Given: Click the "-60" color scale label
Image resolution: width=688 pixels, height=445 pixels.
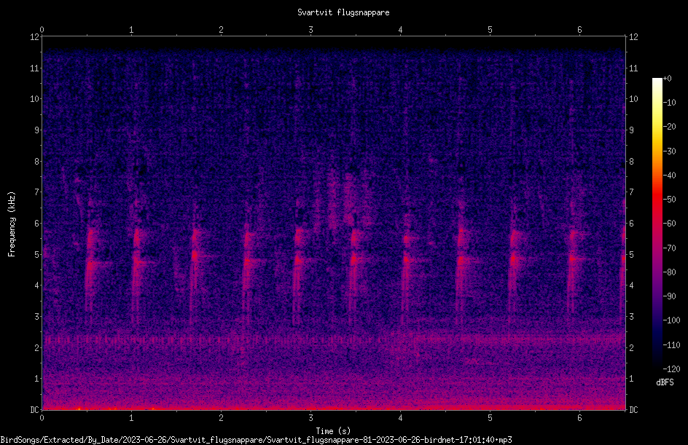Looking at the screenshot, I should point(669,224).
